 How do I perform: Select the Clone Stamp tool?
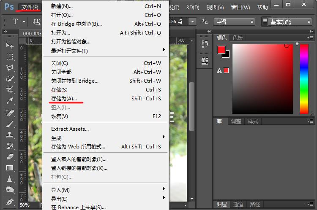click(9, 135)
